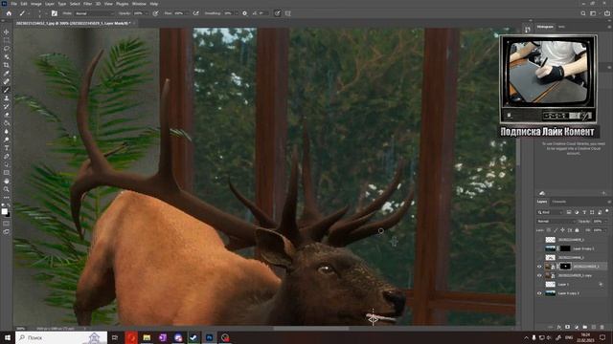Enable airbrush-style build-up icon
Image resolution: width=613 pixels, height=344 pixels.
(x=195, y=13)
